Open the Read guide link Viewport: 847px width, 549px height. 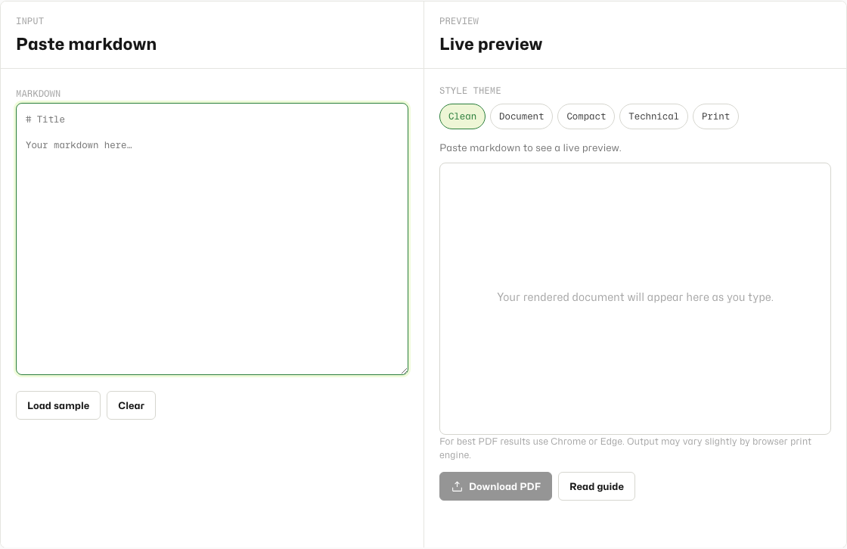pyautogui.click(x=597, y=486)
